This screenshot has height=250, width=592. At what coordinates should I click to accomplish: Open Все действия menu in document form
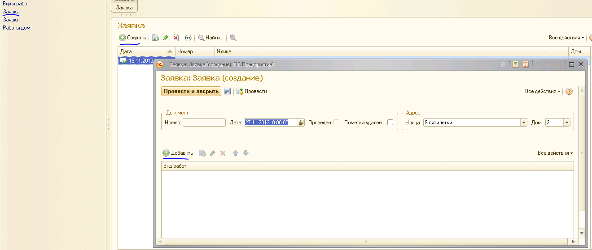543,91
